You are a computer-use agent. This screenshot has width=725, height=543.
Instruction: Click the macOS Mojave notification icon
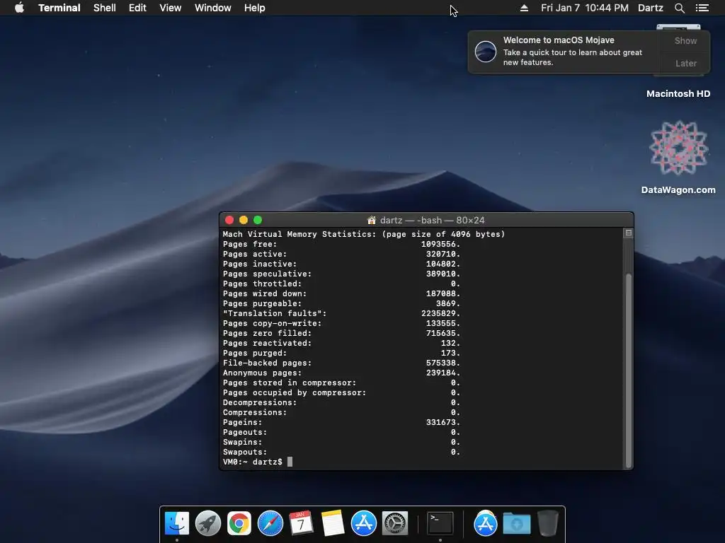pyautogui.click(x=486, y=51)
